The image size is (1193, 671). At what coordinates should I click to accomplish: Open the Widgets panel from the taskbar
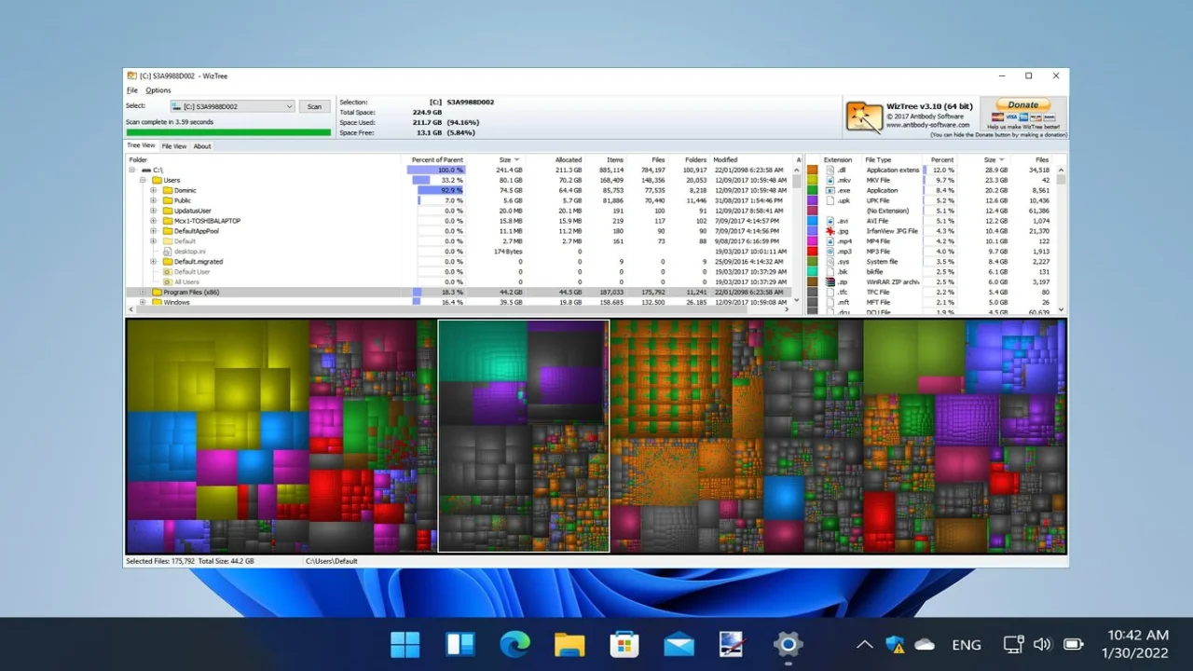pos(459,644)
